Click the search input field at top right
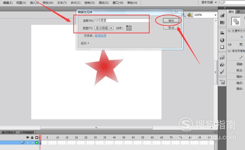Viewport: 245px width, 150px height. point(233,2)
